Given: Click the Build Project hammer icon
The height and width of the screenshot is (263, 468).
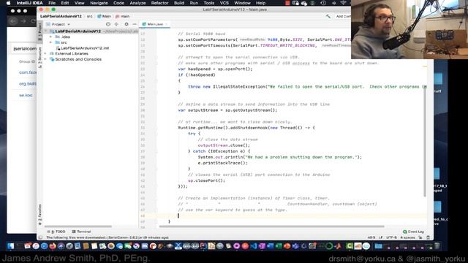Looking at the screenshot, I should click(328, 16).
